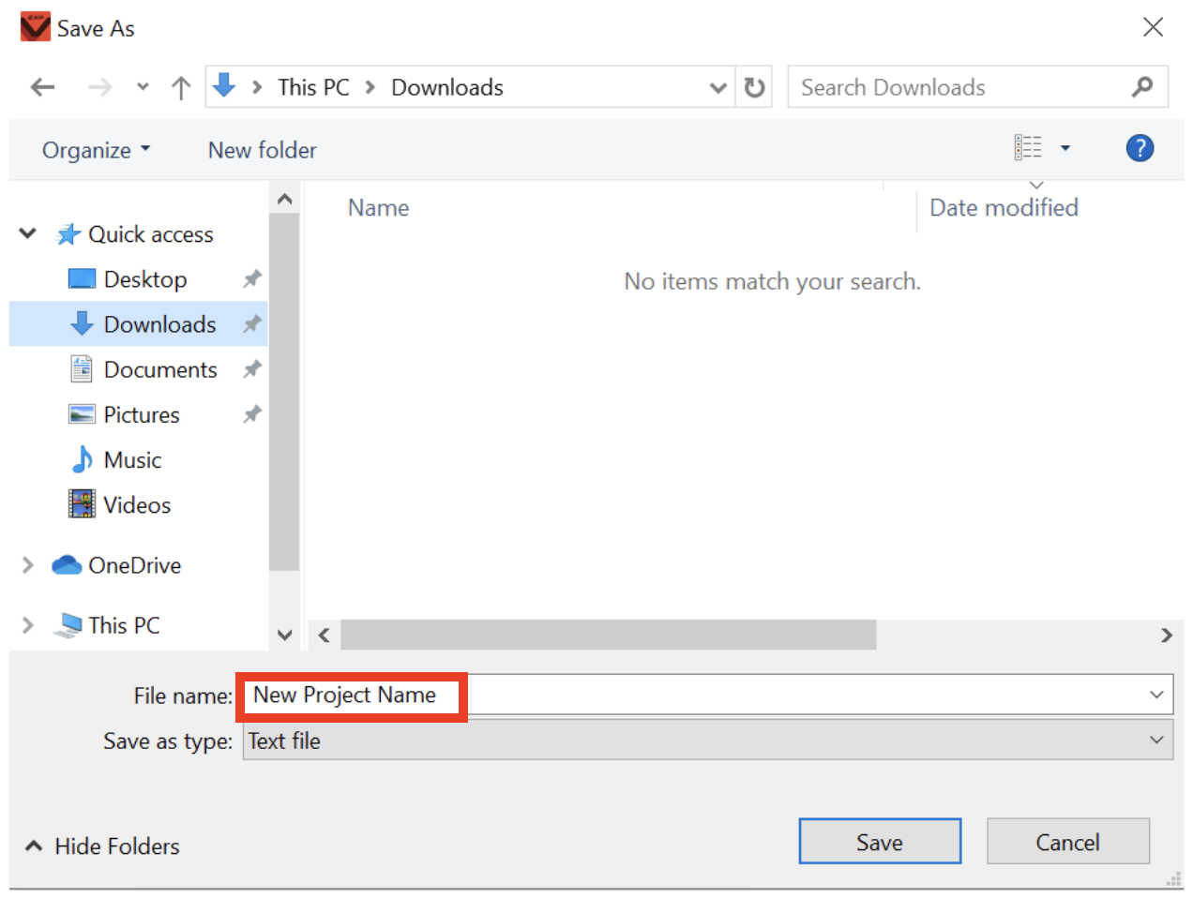Select the Desktop shortcut in sidebar
Viewport: 1193px width, 898px height.
(145, 278)
